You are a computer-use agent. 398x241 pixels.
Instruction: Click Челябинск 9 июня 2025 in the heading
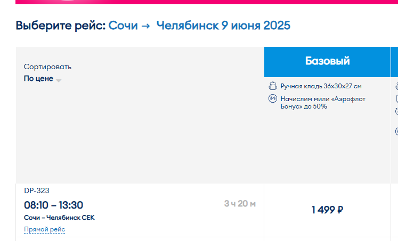[223, 26]
